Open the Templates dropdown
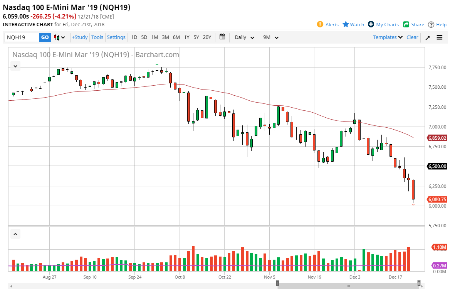 point(387,37)
